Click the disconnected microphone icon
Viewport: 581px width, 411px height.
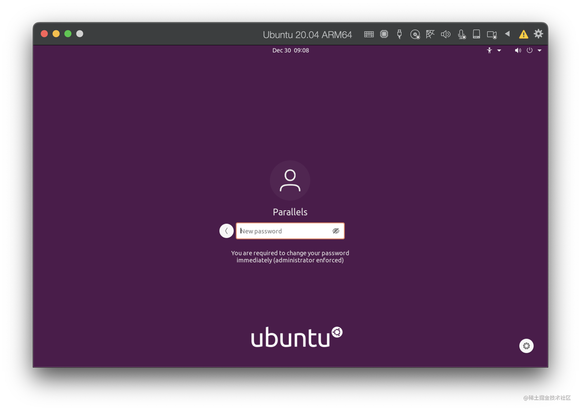click(x=461, y=34)
